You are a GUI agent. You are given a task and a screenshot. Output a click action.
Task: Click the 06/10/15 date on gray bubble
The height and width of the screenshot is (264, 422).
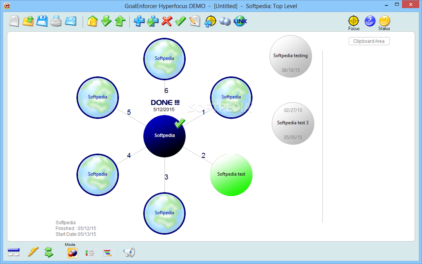click(291, 70)
